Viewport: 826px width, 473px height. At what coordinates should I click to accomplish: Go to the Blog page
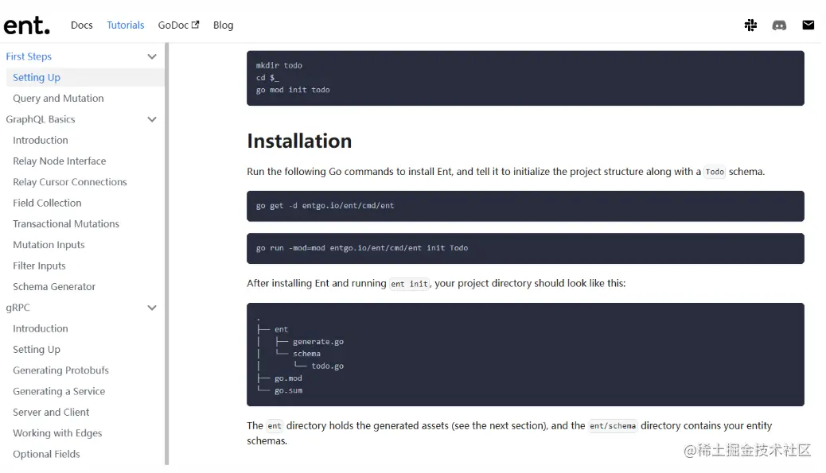(x=224, y=25)
